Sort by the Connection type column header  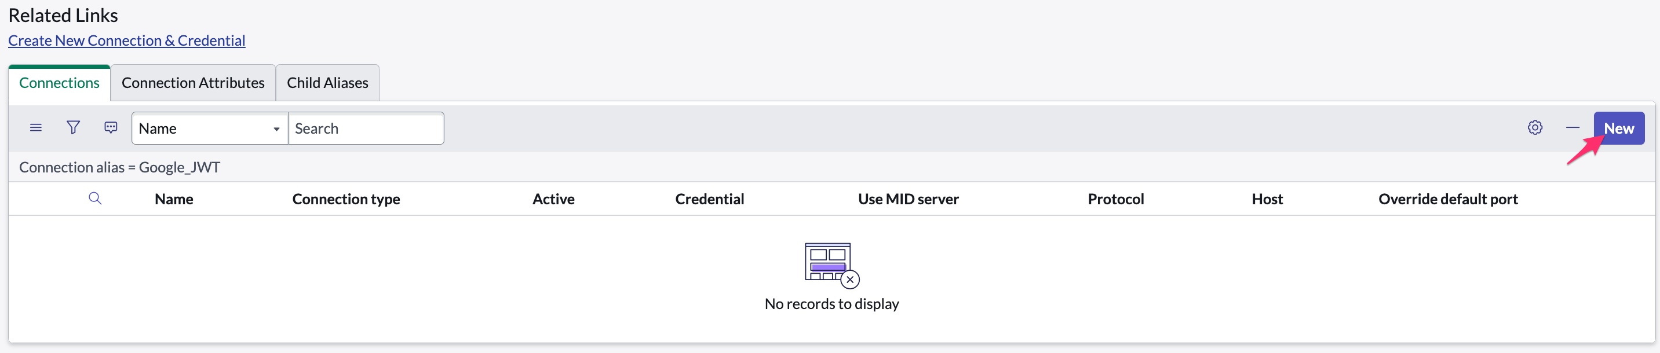click(x=345, y=198)
